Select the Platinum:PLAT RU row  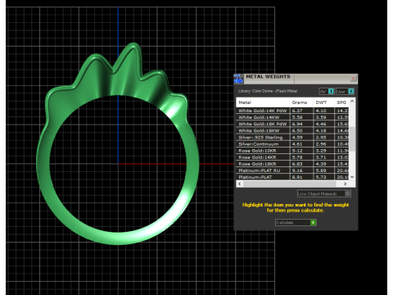(x=292, y=170)
